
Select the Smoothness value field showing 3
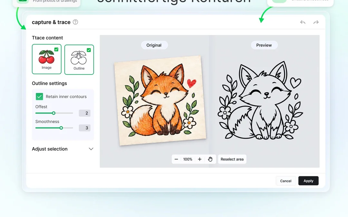tap(84, 128)
